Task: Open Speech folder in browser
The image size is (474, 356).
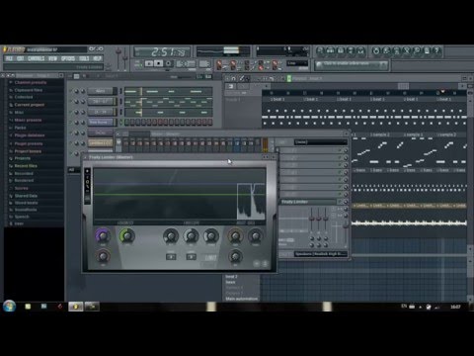Action: [22, 217]
